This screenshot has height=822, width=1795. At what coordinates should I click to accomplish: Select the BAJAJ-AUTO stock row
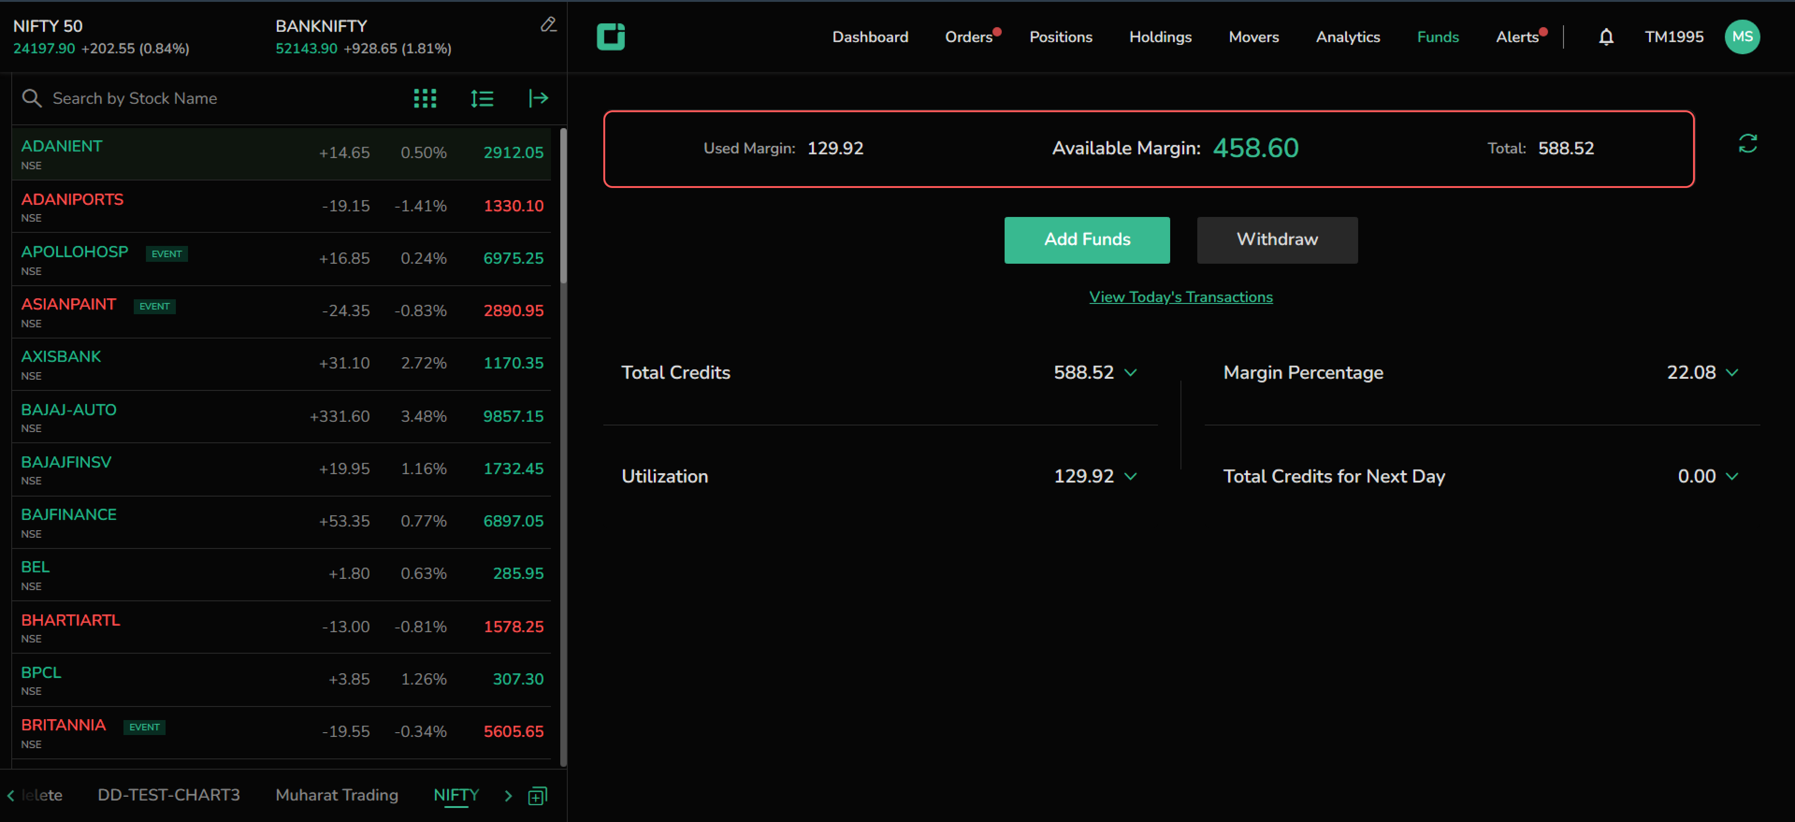(282, 417)
